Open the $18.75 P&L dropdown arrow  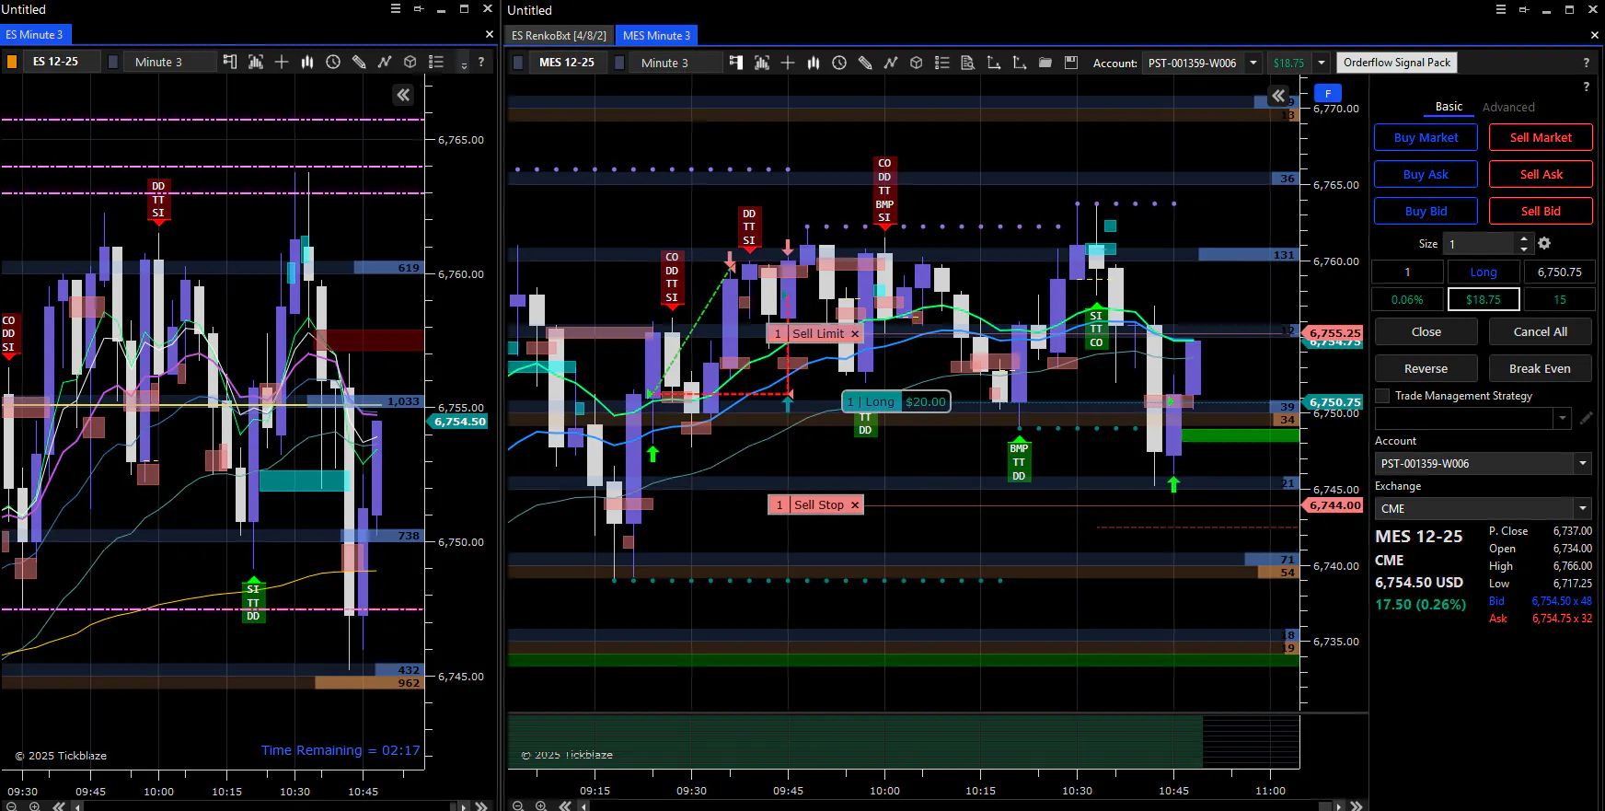[x=1322, y=63]
